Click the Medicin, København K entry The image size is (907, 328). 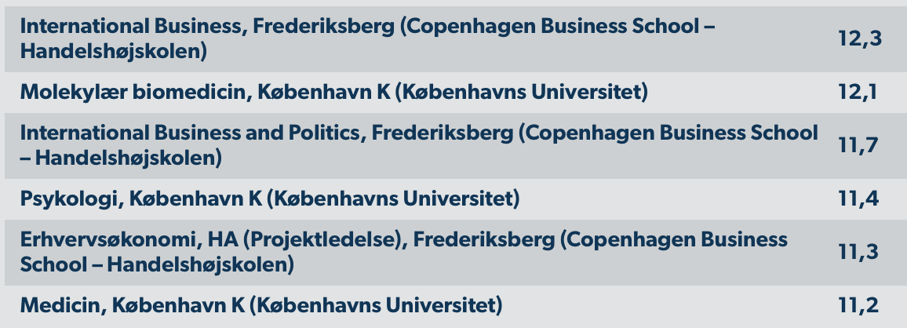(x=260, y=304)
